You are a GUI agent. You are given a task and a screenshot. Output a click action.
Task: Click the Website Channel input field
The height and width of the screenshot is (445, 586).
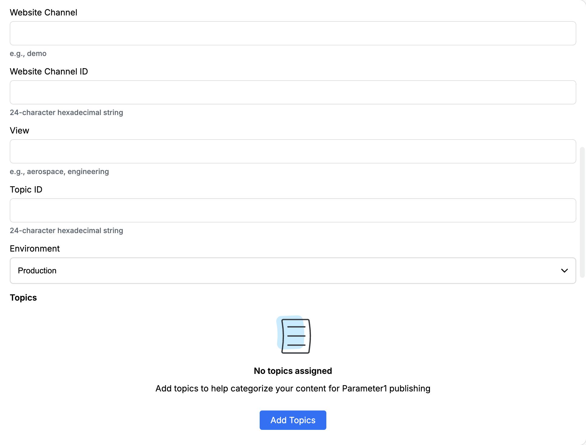[x=293, y=33]
